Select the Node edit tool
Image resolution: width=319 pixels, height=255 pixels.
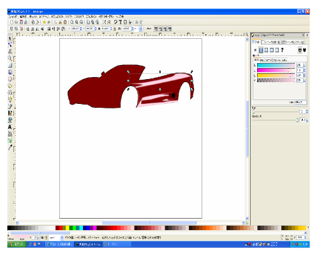pyautogui.click(x=10, y=45)
